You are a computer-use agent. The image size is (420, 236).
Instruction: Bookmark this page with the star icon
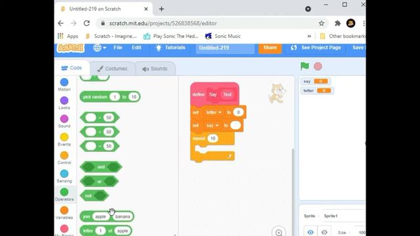(322, 24)
